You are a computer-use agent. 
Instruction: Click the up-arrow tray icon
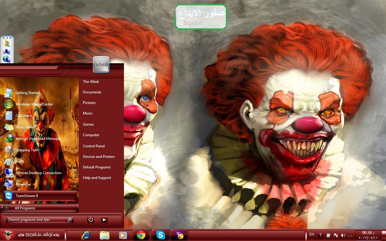click(321, 235)
